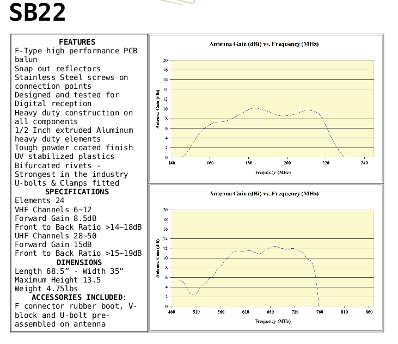This screenshot has width=398, height=344.
Task: Select the 'Weight 4.75lbs' dimension line
Action: click(x=46, y=288)
